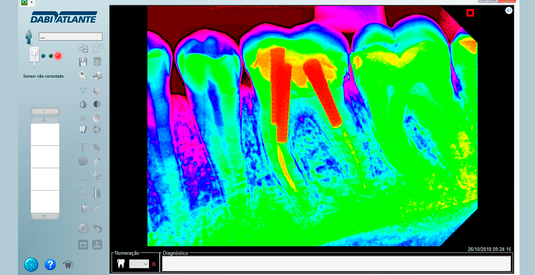Click the timestamp 26/10/2018 09:24:15

[x=489, y=249]
